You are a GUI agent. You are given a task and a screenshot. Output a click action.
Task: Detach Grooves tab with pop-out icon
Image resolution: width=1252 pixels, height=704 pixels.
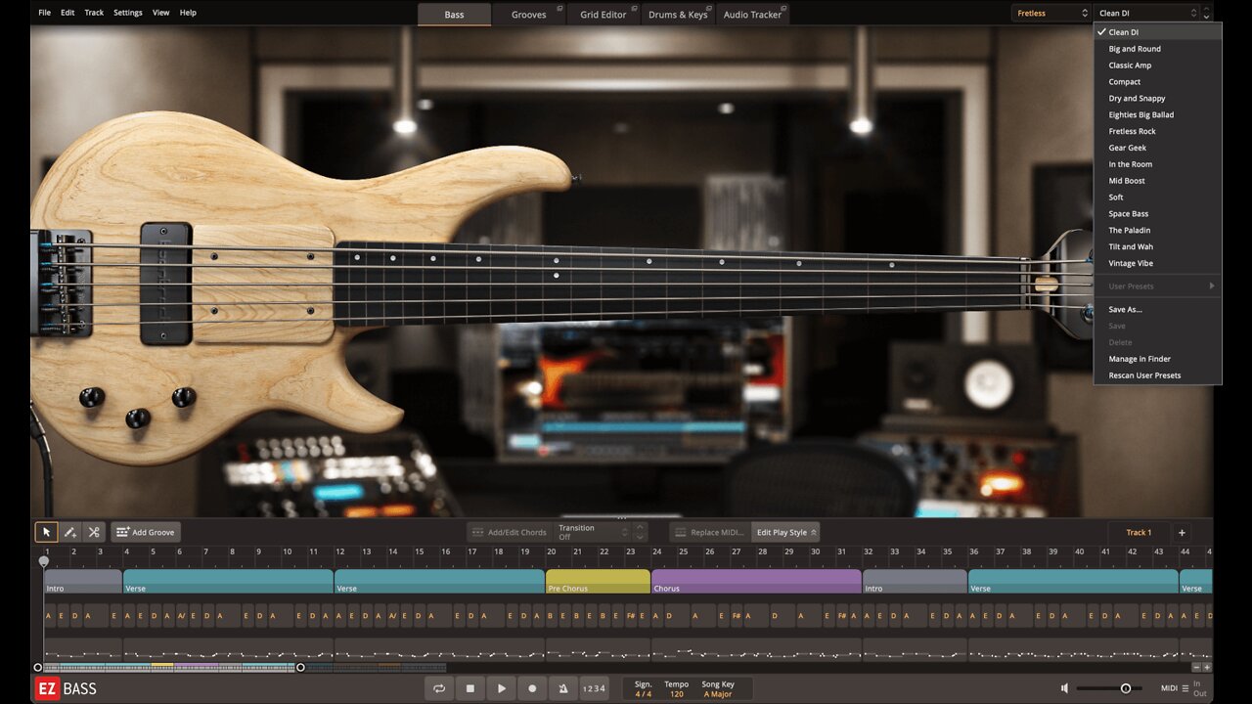coord(560,9)
